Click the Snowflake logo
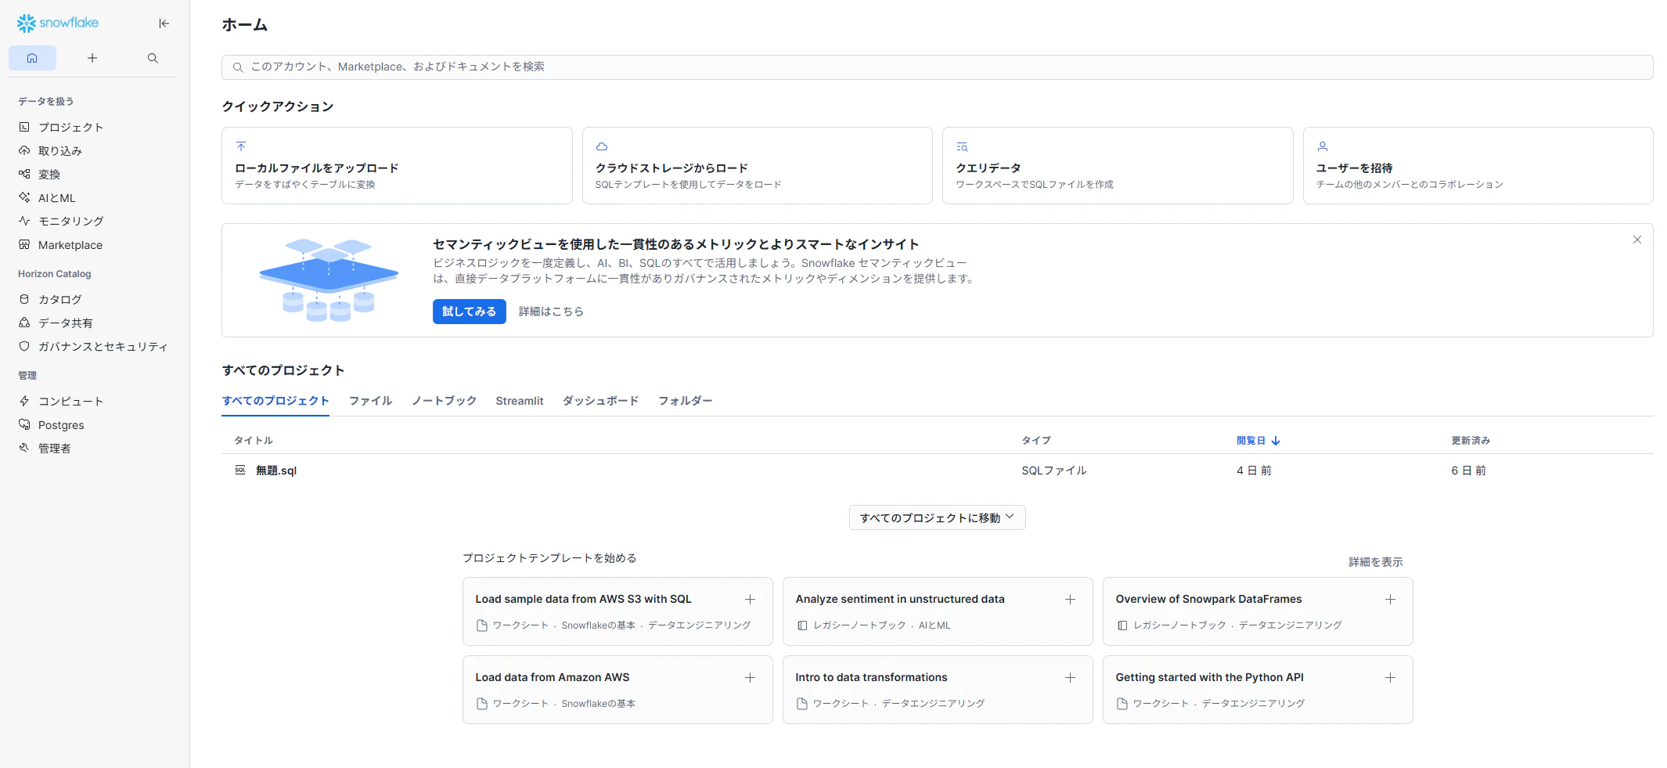 [58, 23]
